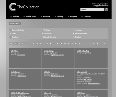Filter suppliers by letter Z
Viewport: 116px width, 97px height.
tap(104, 43)
